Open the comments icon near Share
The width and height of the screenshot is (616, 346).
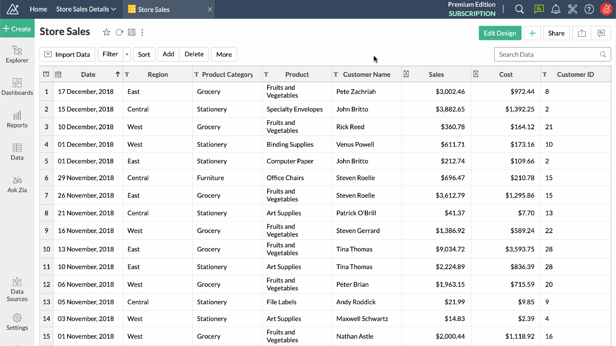(601, 33)
